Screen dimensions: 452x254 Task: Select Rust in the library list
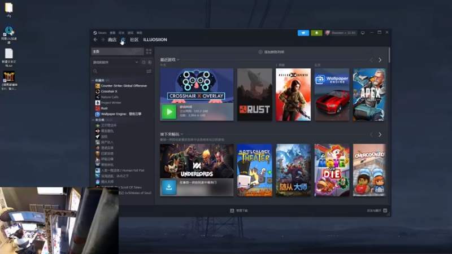(x=102, y=108)
